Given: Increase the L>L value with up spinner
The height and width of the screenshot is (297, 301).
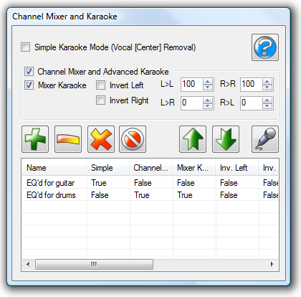Looking at the screenshot, I should [x=208, y=82].
